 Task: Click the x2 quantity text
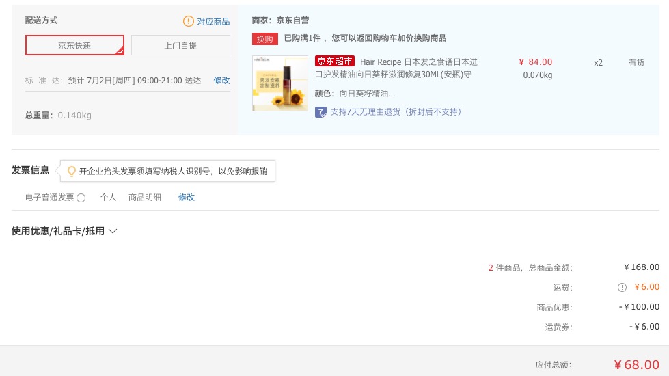click(x=598, y=63)
